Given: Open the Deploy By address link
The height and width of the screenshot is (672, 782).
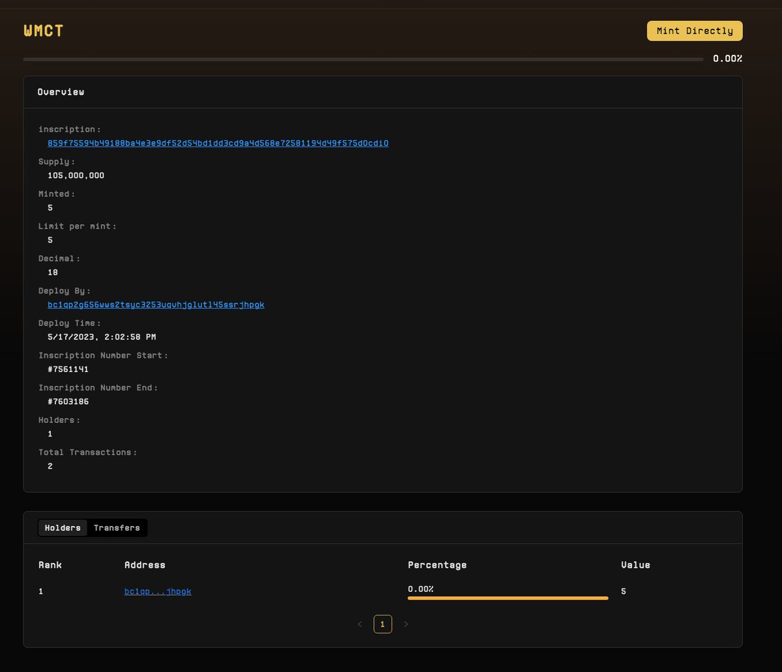Looking at the screenshot, I should click(156, 305).
